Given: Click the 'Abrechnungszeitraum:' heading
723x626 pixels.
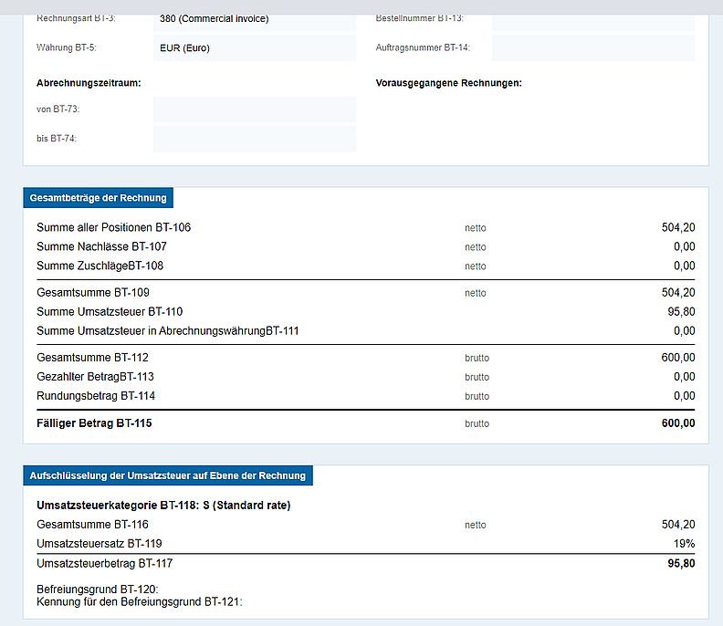Looking at the screenshot, I should (x=89, y=83).
